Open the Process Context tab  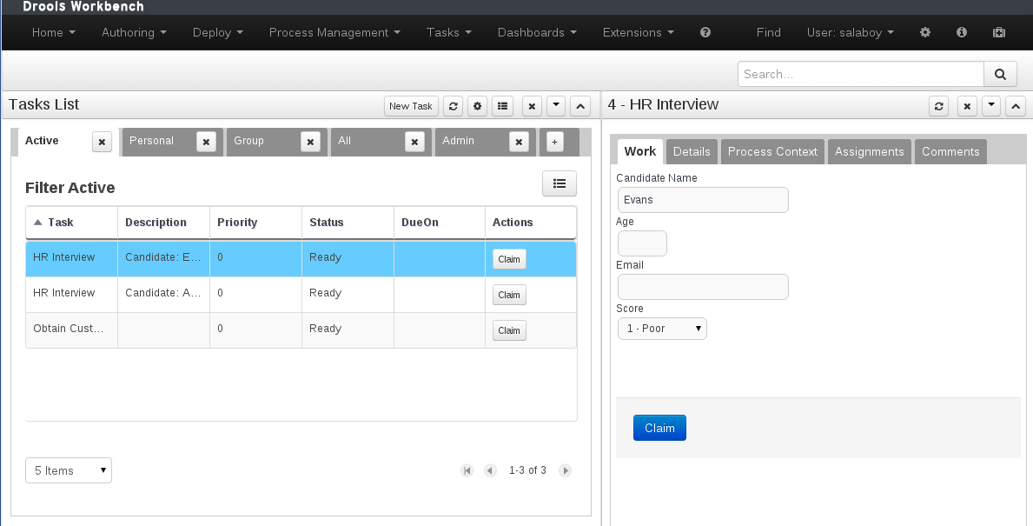pos(772,151)
